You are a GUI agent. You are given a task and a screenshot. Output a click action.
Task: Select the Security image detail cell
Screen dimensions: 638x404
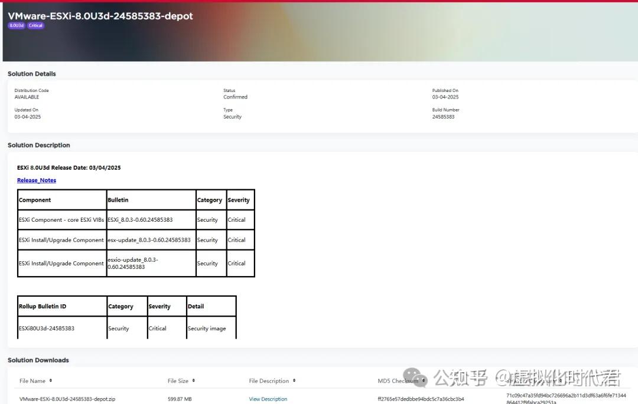[211, 328]
